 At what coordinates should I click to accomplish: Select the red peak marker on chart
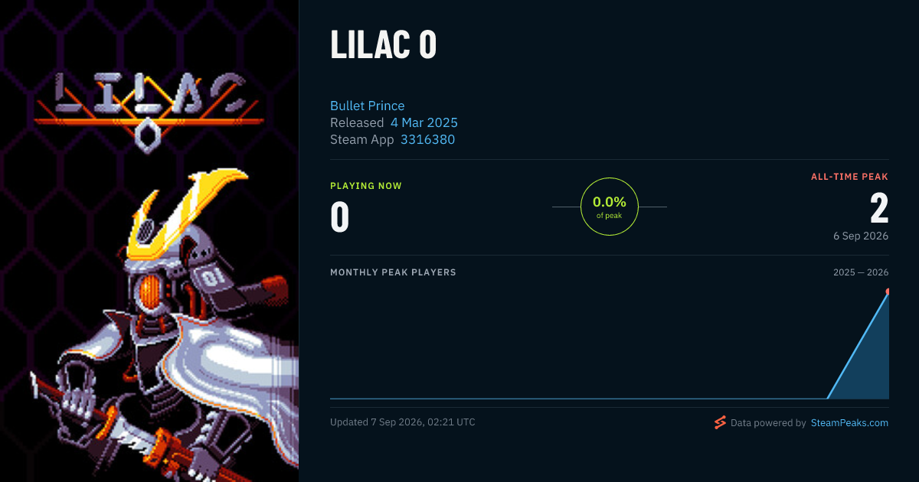(887, 291)
